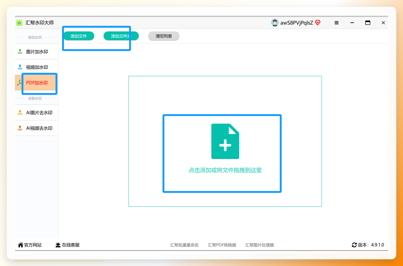403x266 pixels.
Task: Click the username awS8PVjPqlsZ
Action: pos(297,23)
